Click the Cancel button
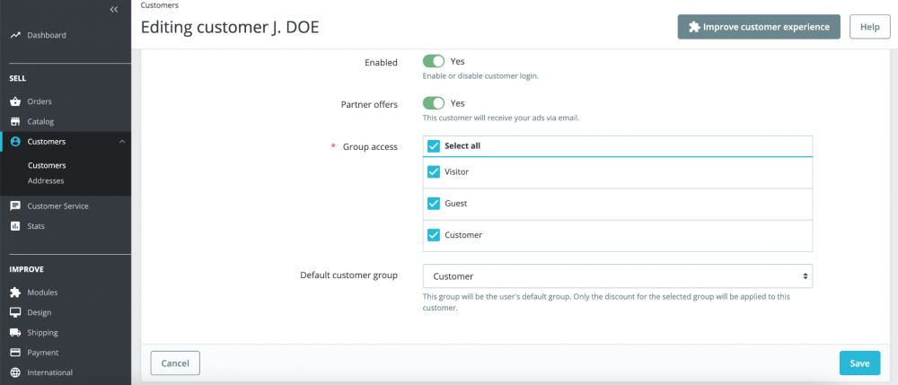 click(x=175, y=363)
